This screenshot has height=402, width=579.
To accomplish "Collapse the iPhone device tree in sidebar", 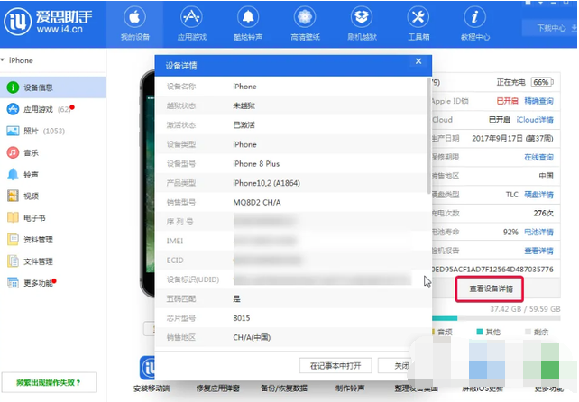I will (5, 60).
